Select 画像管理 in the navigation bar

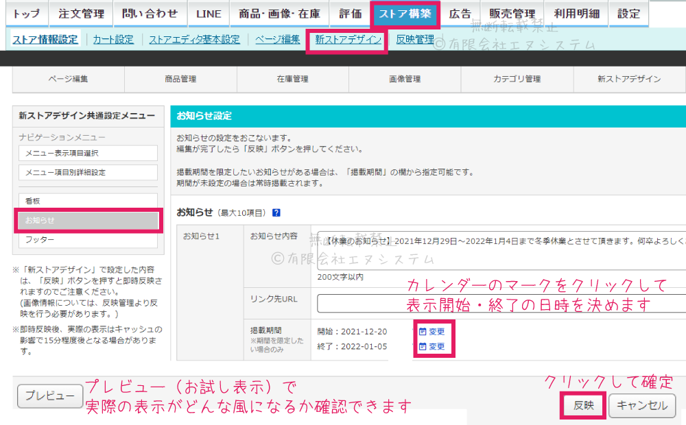click(405, 79)
